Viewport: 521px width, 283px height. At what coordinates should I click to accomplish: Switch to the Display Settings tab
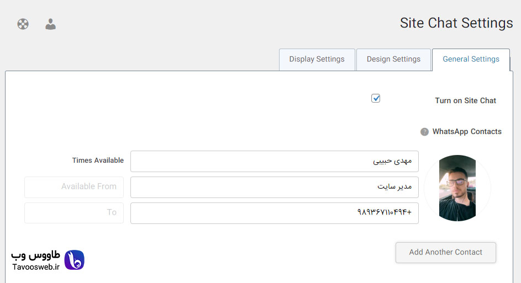pyautogui.click(x=317, y=60)
